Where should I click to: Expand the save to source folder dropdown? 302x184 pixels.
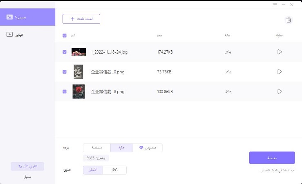click(292, 170)
